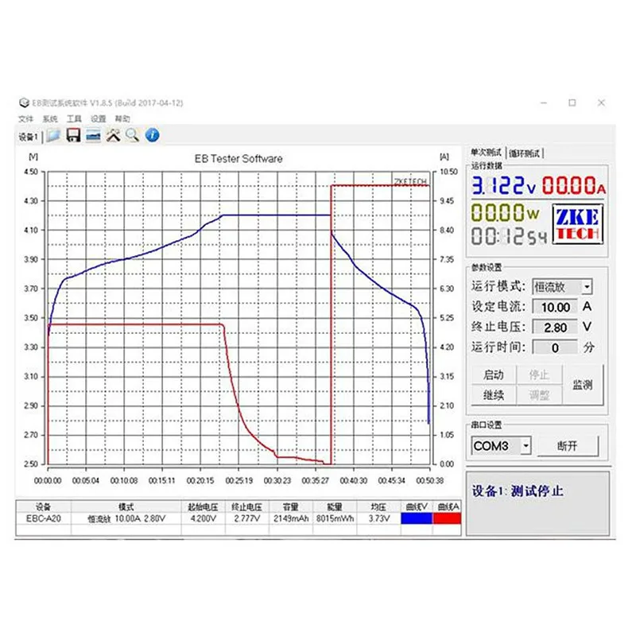The height and width of the screenshot is (636, 636).
Task: Open the 系统 menu
Action: pyautogui.click(x=50, y=118)
